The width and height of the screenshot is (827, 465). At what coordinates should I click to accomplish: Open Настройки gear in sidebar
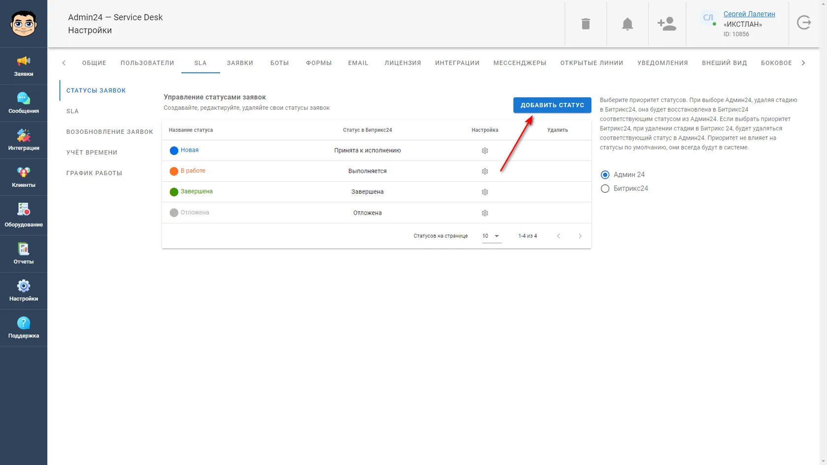[x=24, y=291]
